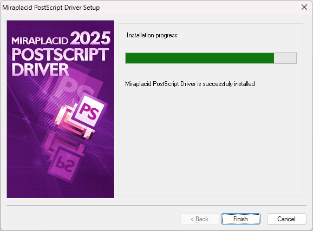The height and width of the screenshot is (231, 313).
Task: Click the "Installation progress:" label
Action: [x=153, y=35]
